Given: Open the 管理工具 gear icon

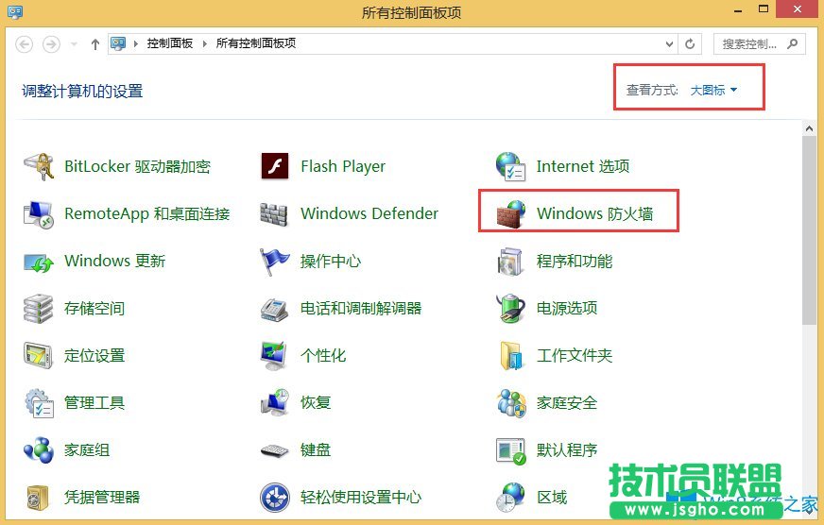Looking at the screenshot, I should pos(39,403).
